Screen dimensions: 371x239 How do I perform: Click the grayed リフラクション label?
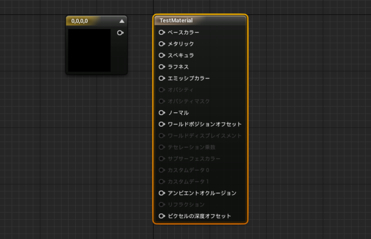click(186, 205)
